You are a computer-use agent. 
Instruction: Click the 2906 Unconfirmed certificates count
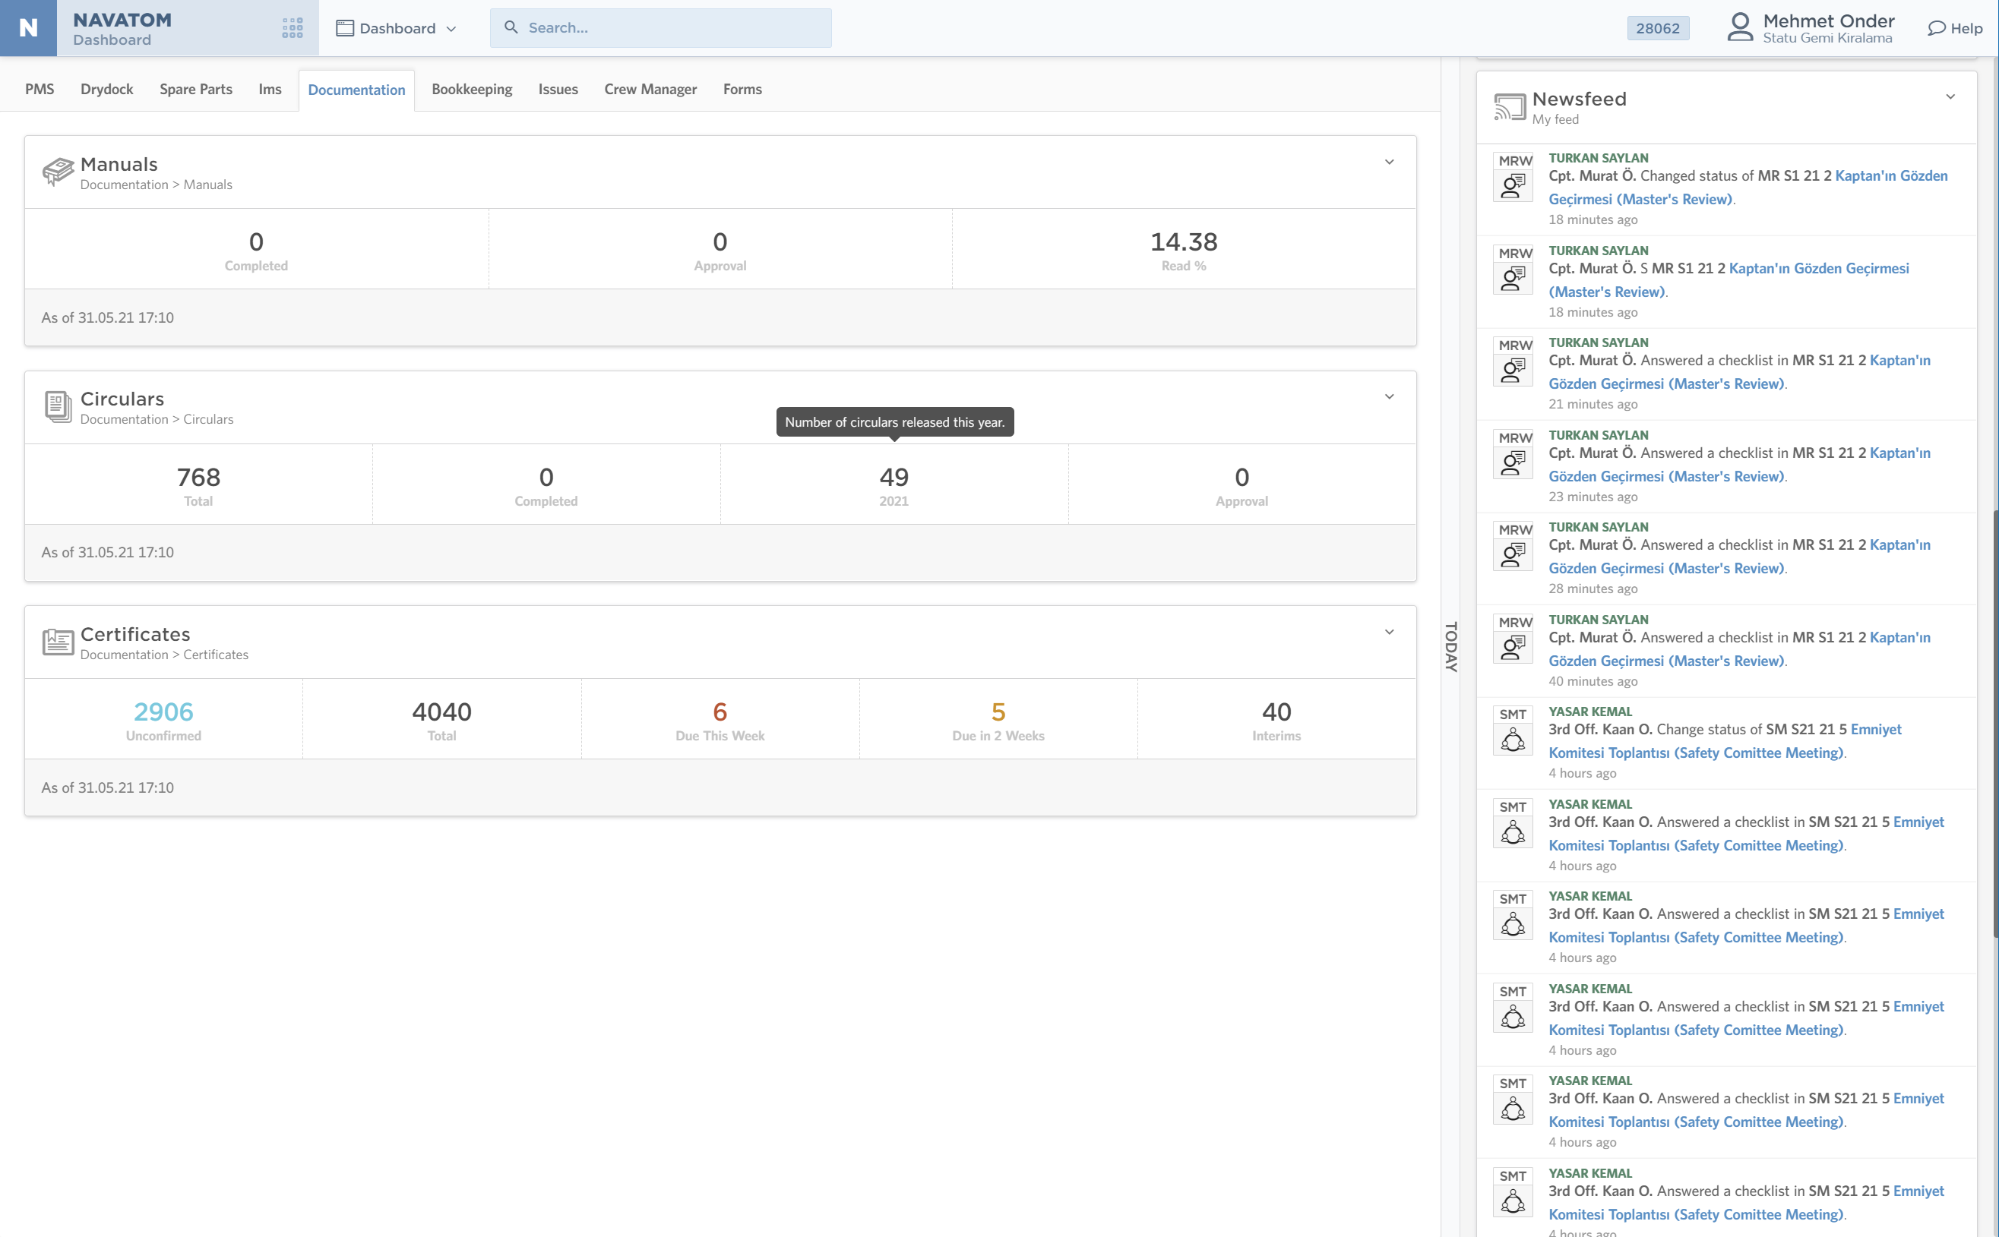pyautogui.click(x=163, y=712)
